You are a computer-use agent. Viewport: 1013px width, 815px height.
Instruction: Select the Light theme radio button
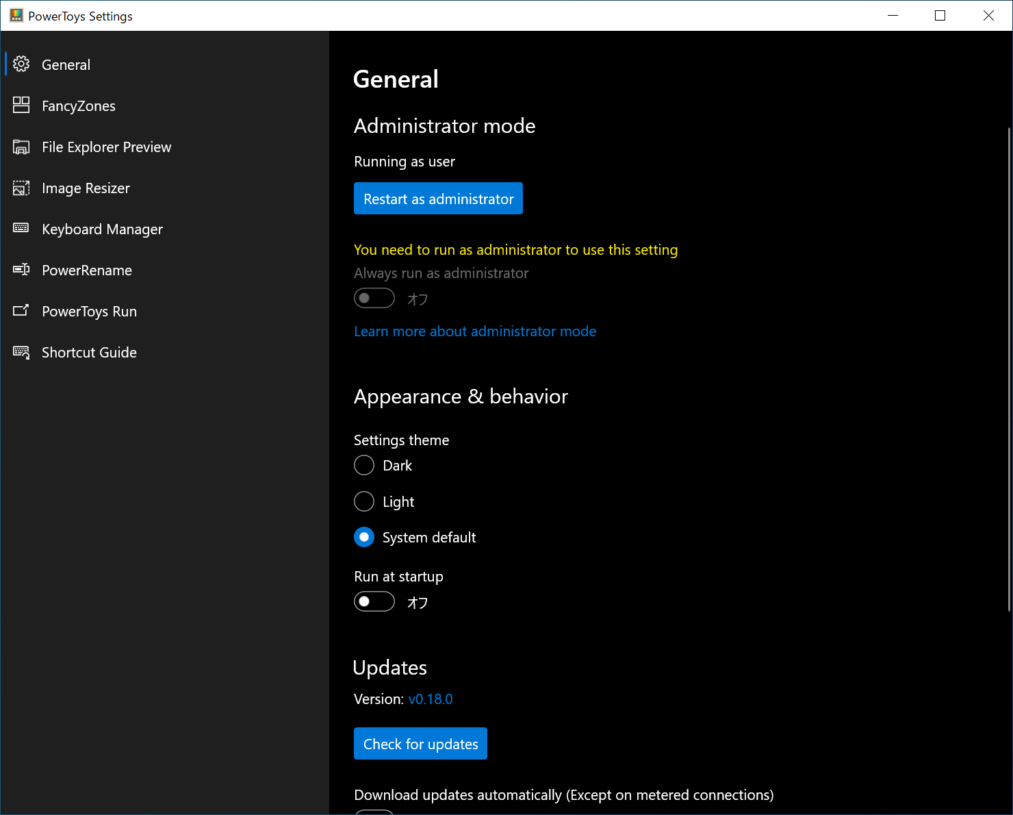tap(364, 501)
